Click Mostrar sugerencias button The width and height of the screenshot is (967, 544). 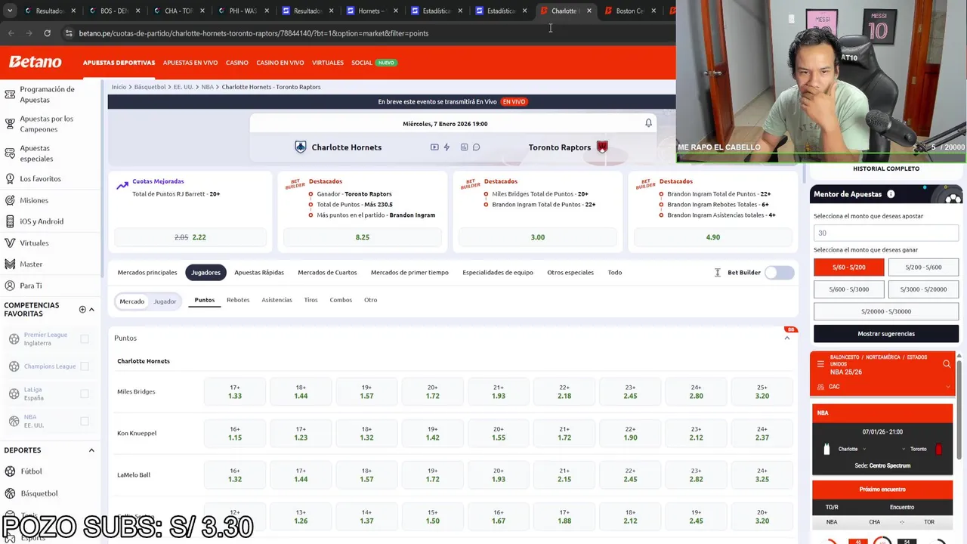click(x=886, y=334)
